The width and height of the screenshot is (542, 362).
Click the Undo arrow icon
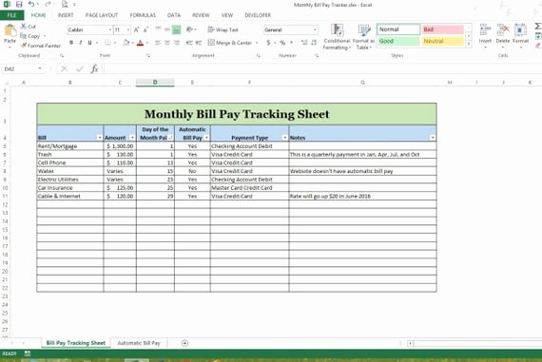[x=31, y=4]
